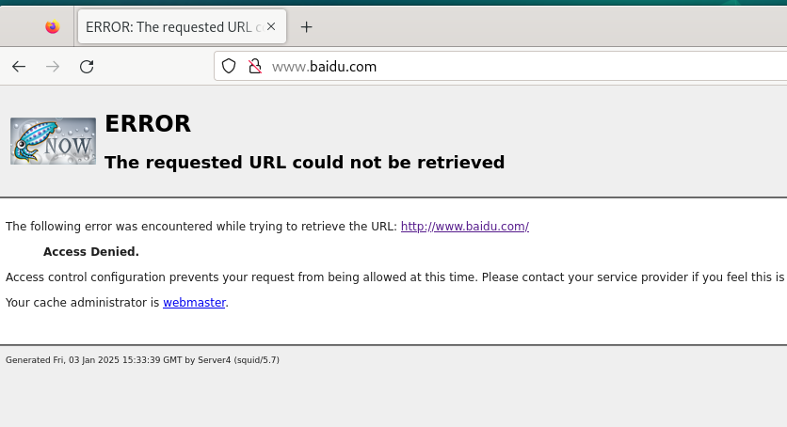Go back to the previous page
The image size is (787, 427).
click(x=19, y=66)
